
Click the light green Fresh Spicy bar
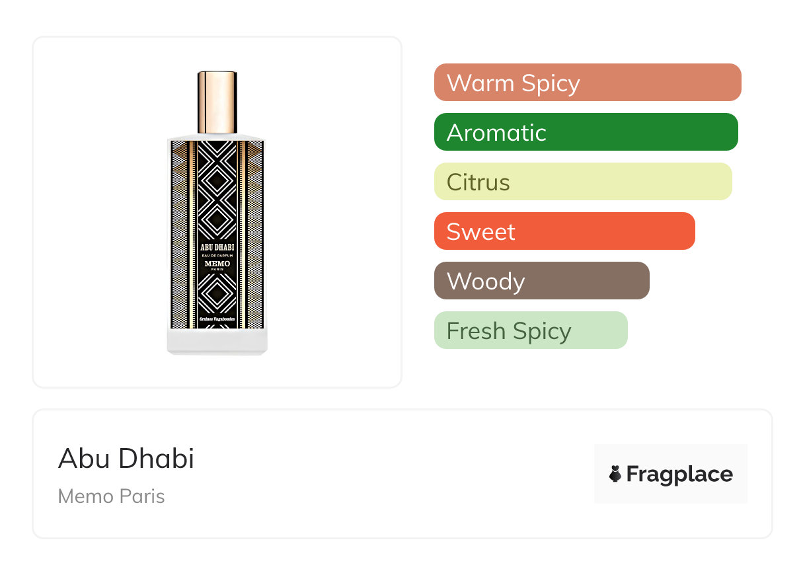(x=530, y=330)
